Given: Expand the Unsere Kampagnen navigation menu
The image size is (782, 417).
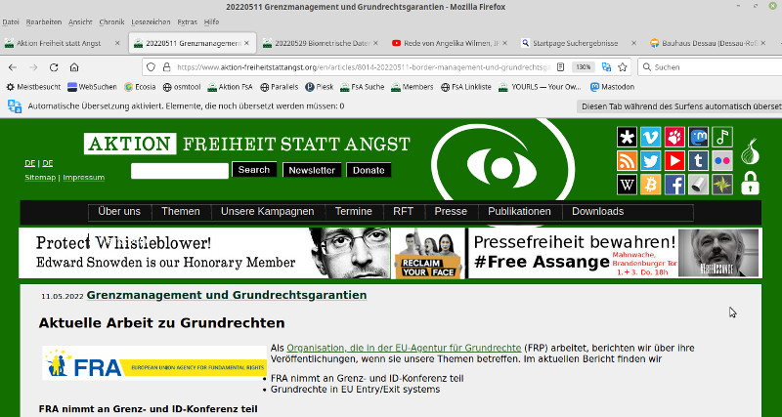Looking at the screenshot, I should click(267, 211).
